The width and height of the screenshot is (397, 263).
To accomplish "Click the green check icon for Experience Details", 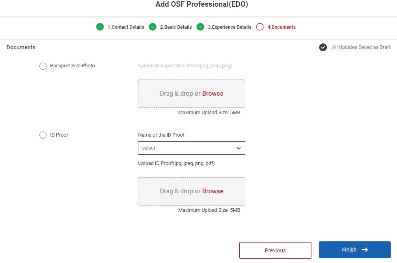I will tap(200, 27).
